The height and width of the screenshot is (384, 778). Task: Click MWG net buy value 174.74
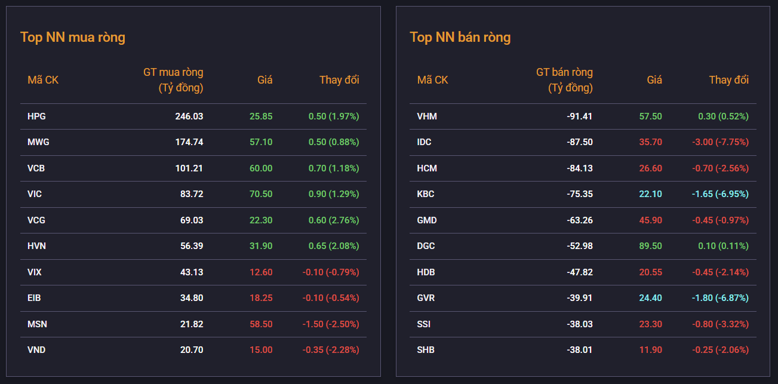click(189, 142)
